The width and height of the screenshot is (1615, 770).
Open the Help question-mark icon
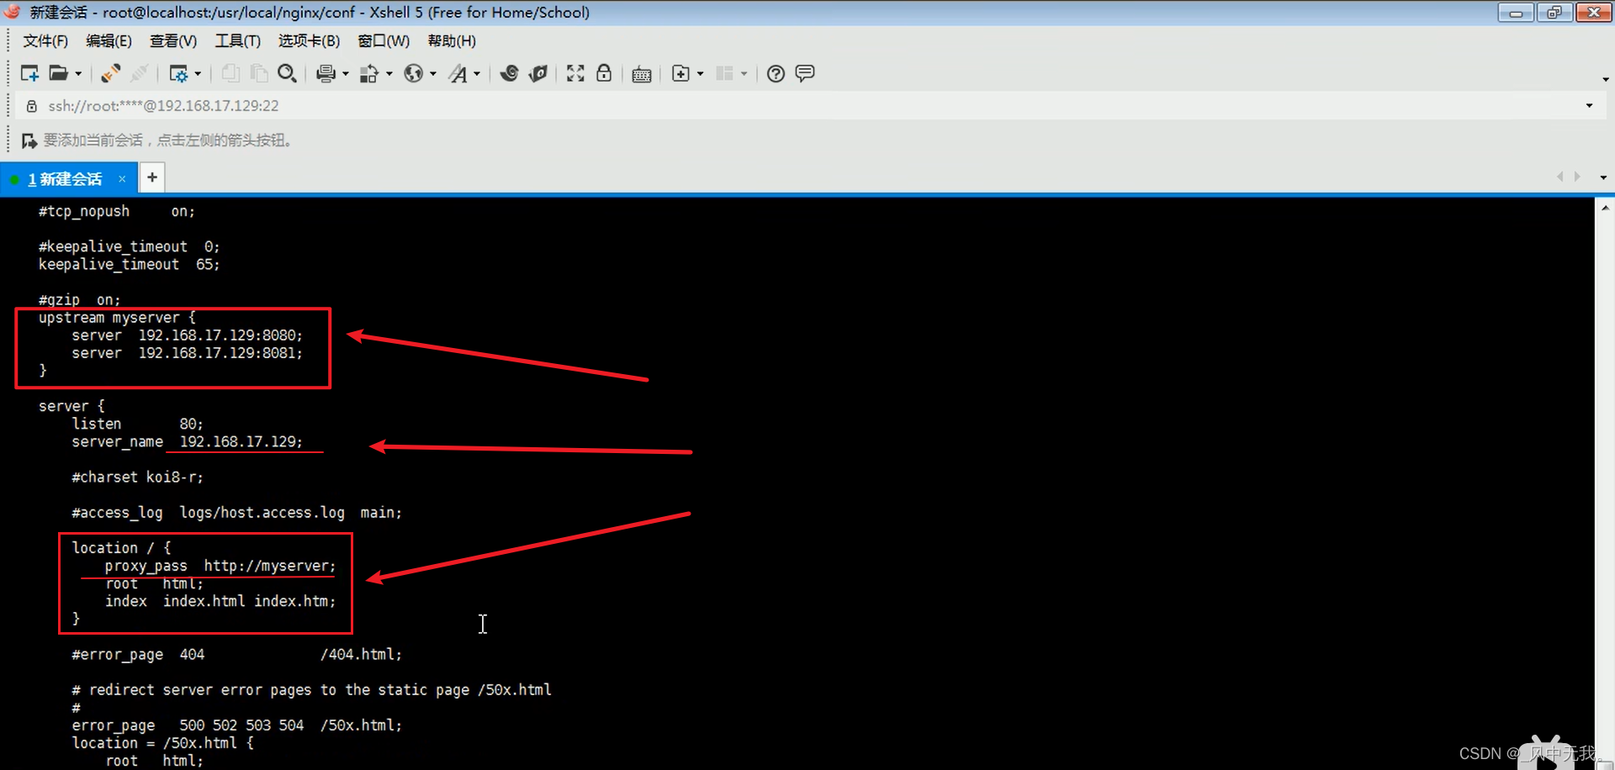(x=776, y=74)
